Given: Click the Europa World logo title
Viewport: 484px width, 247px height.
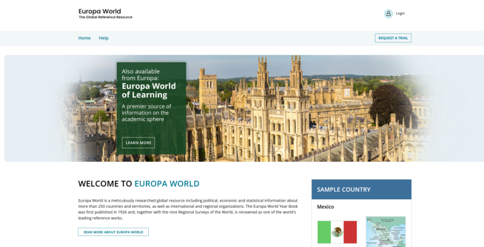Looking at the screenshot, I should point(100,11).
